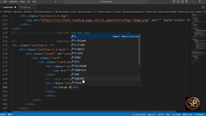206x116 pixels.
Task: Choose the Acr suggestion
Action: point(105,62)
